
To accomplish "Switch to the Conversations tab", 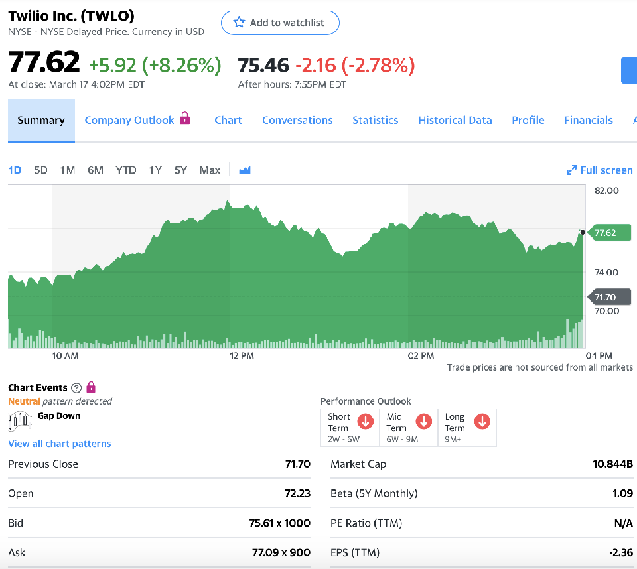I will click(x=297, y=120).
